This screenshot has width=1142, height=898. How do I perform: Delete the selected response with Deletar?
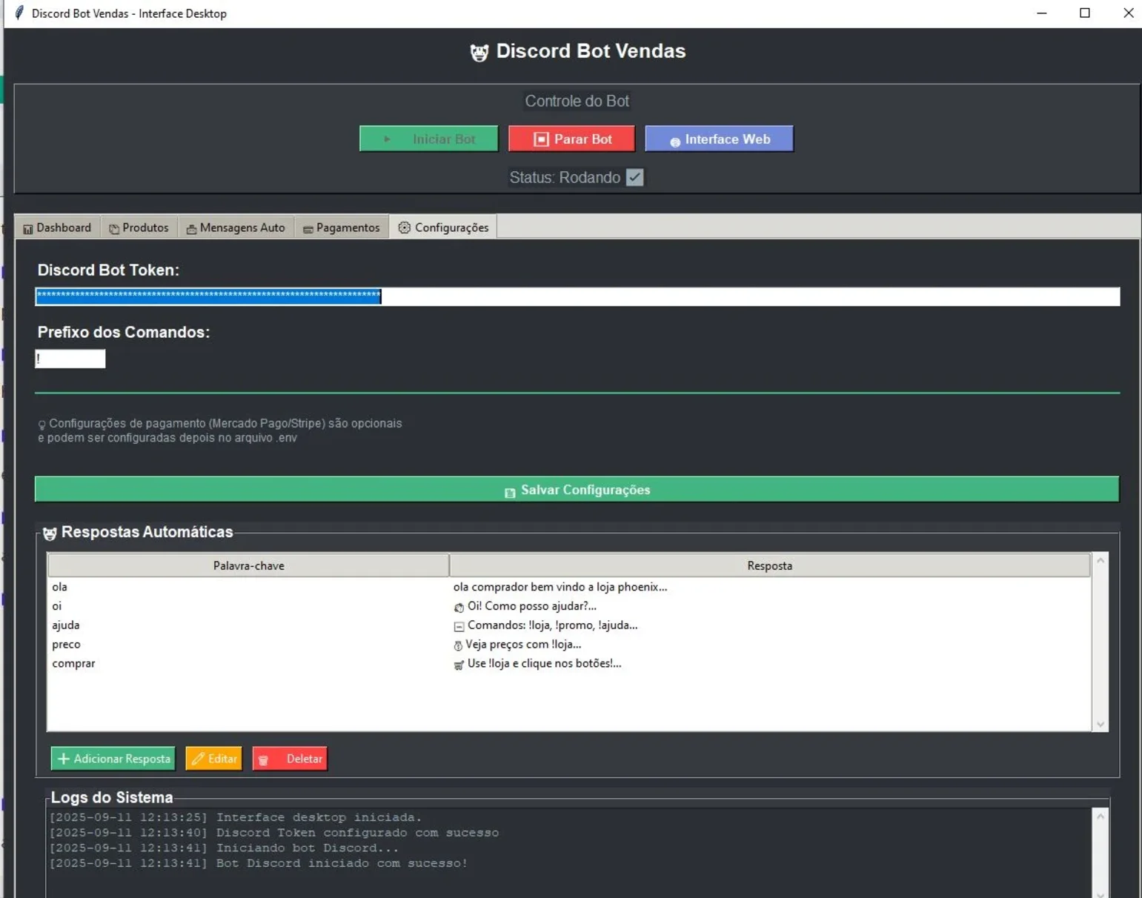[290, 759]
